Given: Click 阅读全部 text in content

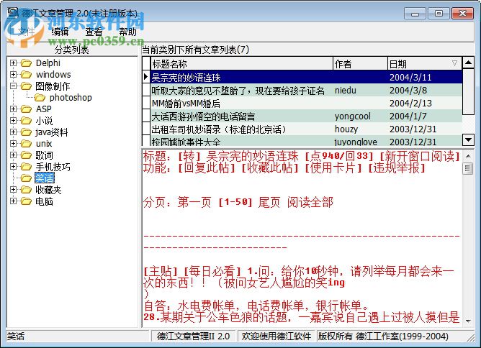Looking at the screenshot, I should click(x=310, y=202).
